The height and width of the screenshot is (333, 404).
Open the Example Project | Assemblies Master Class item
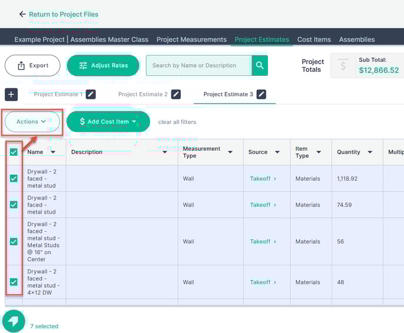pos(81,39)
